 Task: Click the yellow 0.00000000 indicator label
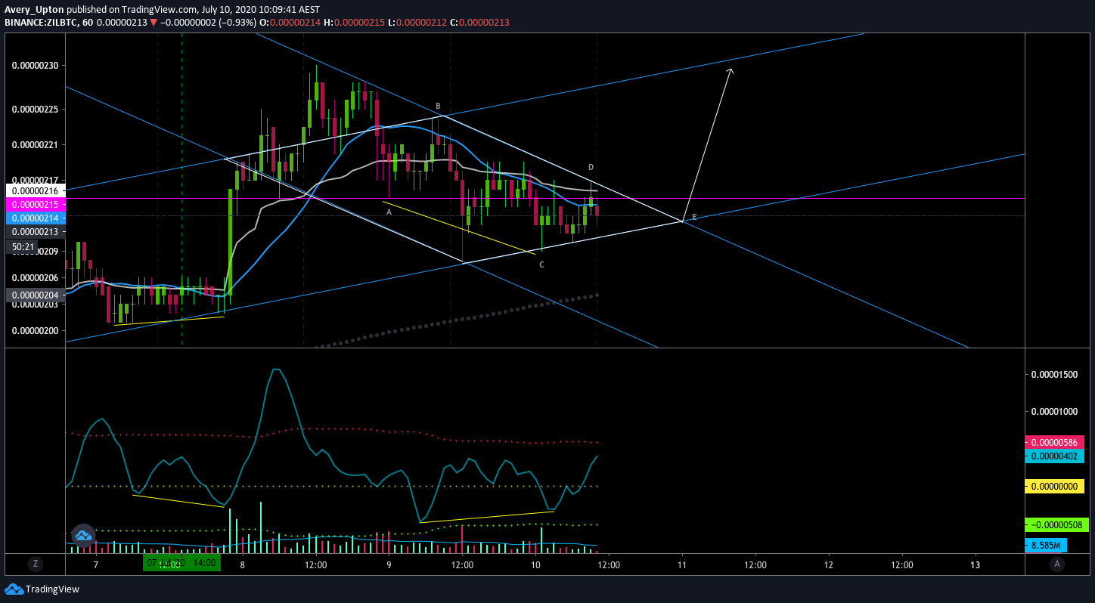tap(1054, 487)
